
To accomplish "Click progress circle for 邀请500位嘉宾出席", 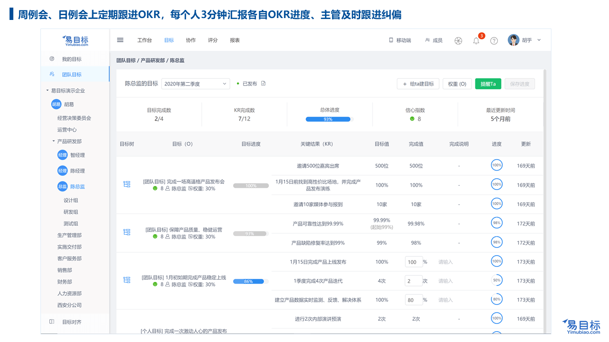I will pos(497,165).
